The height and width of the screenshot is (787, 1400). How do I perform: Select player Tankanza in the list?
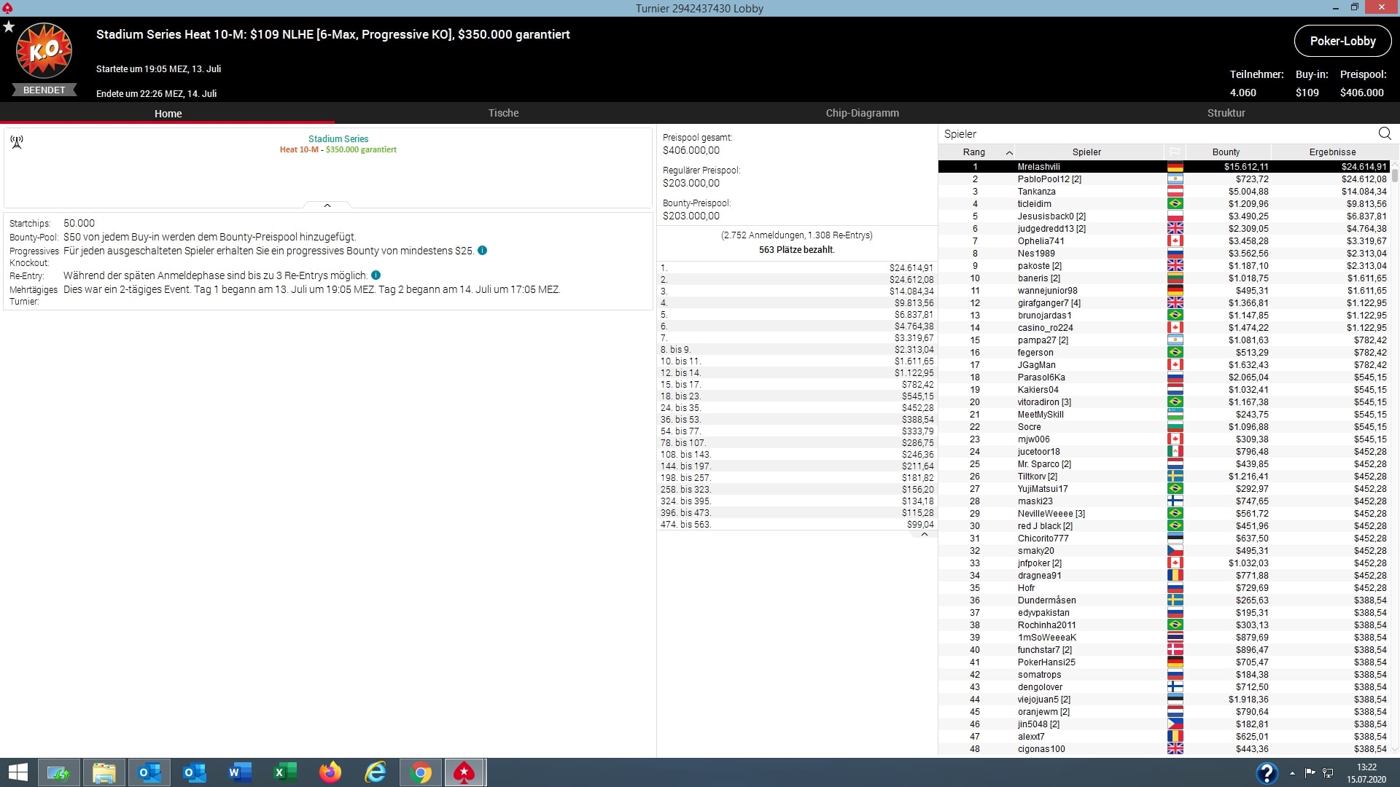(x=1036, y=192)
